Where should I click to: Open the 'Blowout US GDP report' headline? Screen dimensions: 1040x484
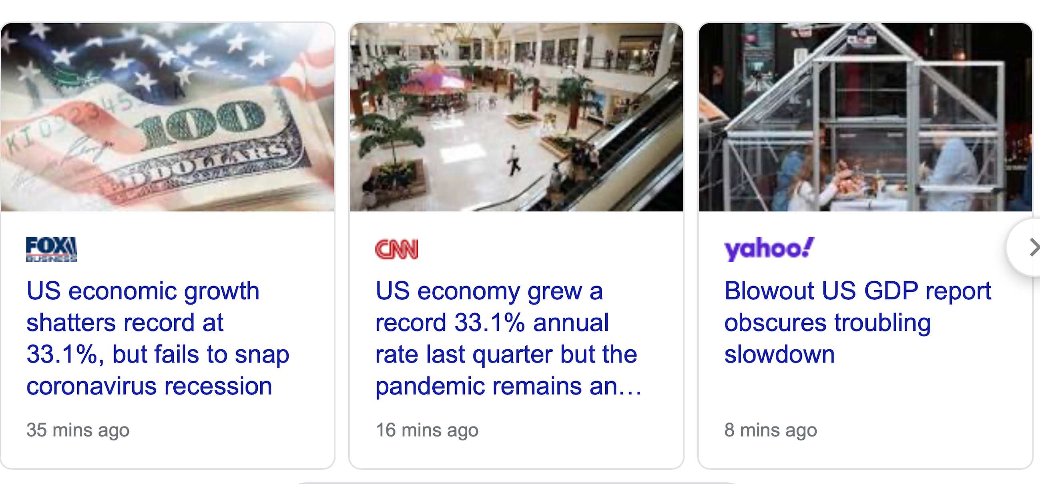pyautogui.click(x=857, y=322)
